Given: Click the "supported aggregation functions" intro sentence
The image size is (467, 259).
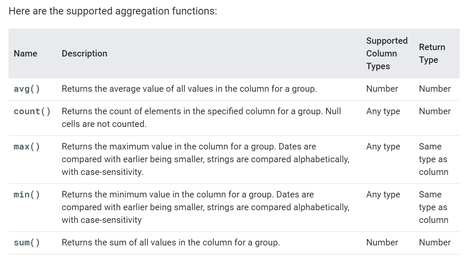Looking at the screenshot, I should (x=113, y=11).
